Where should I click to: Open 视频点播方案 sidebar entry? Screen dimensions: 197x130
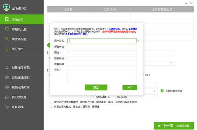[22, 88]
